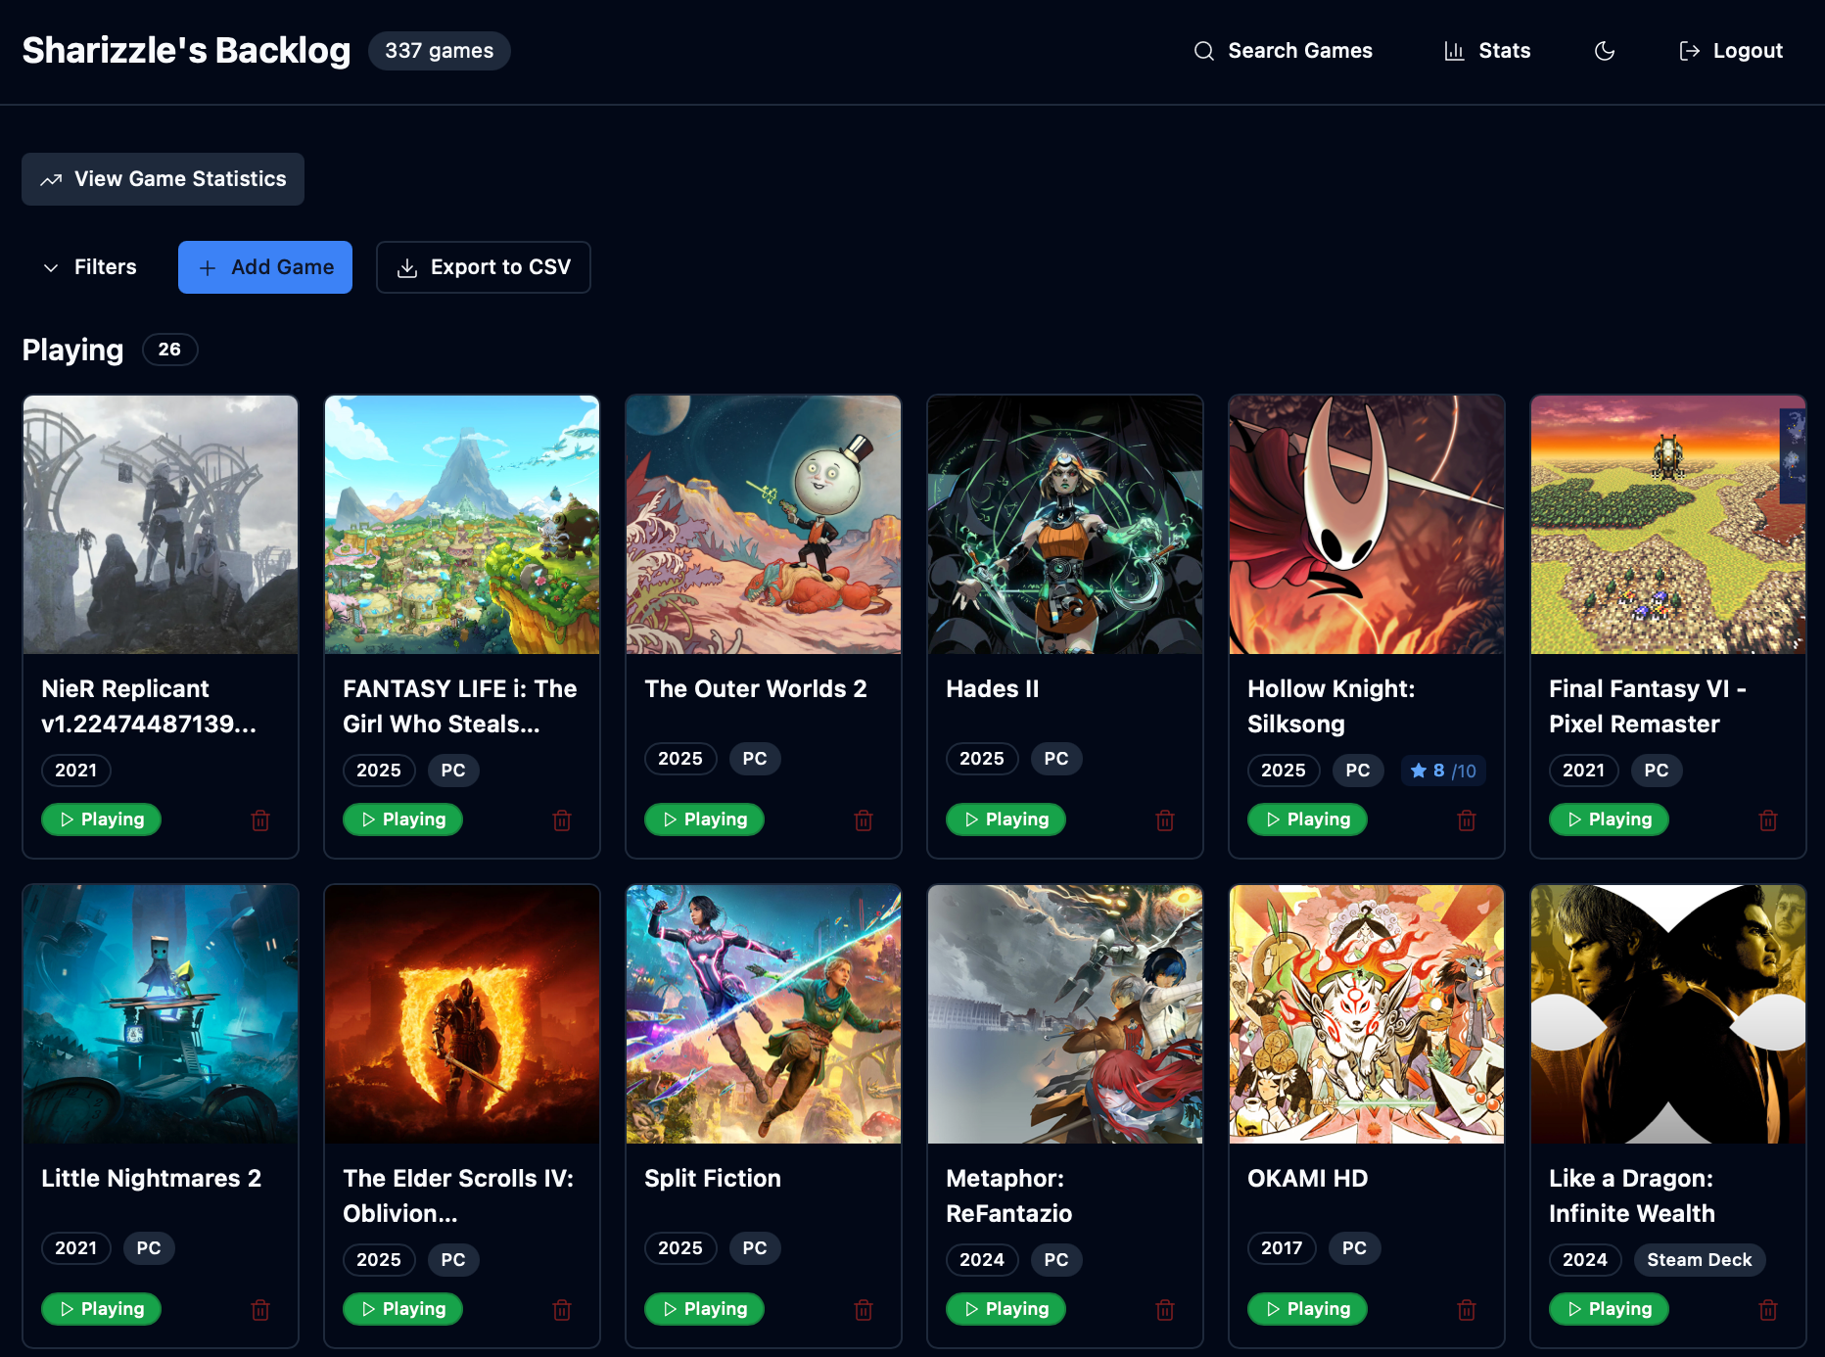Select Stats in the top menu
Viewport: 1825px width, 1357px height.
tap(1487, 50)
